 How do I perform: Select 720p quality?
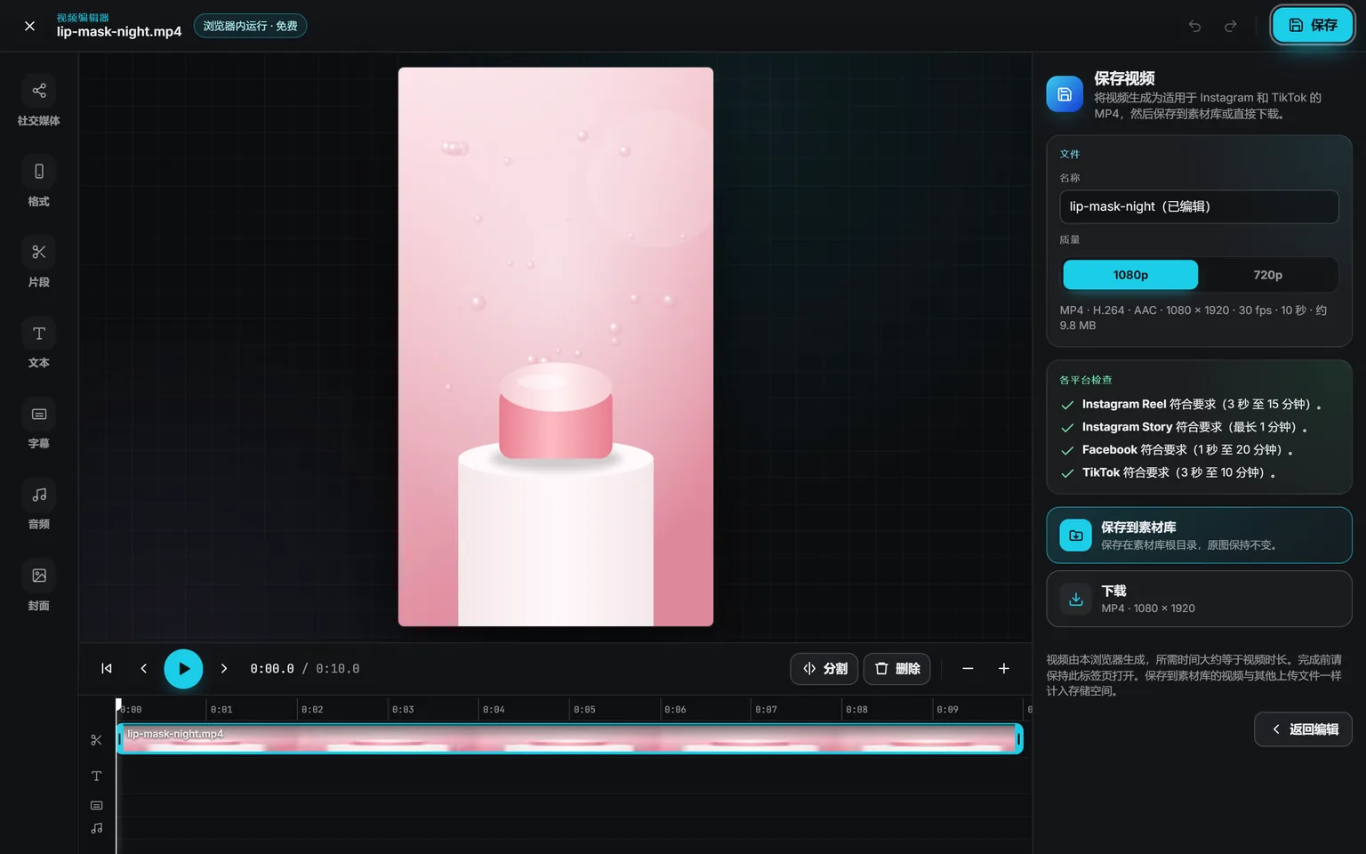click(x=1267, y=275)
